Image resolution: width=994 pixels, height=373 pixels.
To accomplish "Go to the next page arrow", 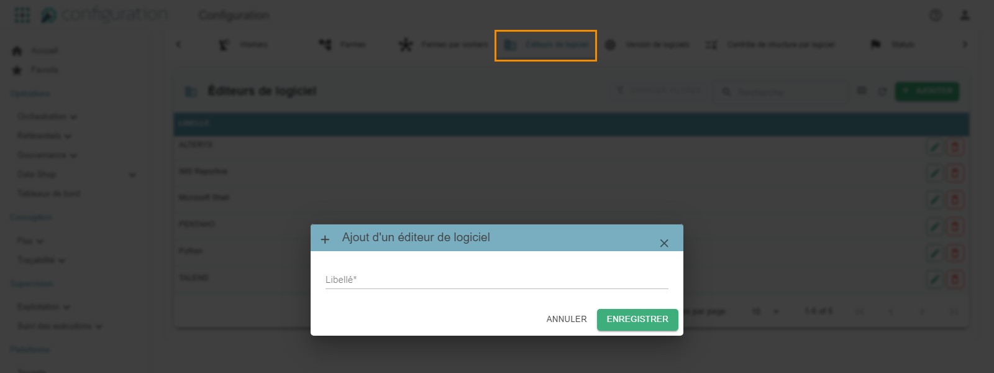I will pyautogui.click(x=923, y=311).
